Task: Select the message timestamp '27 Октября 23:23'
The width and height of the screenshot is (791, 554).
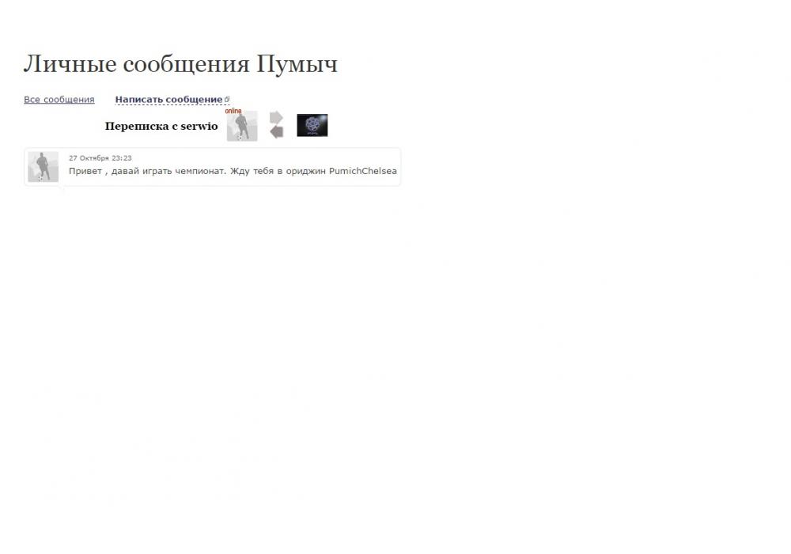Action: point(100,158)
